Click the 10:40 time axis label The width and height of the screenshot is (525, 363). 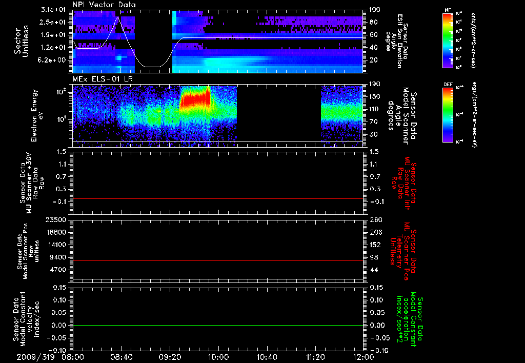(x=267, y=357)
